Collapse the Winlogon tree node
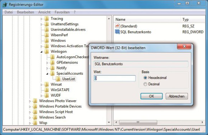208x135 pixels. (41, 52)
